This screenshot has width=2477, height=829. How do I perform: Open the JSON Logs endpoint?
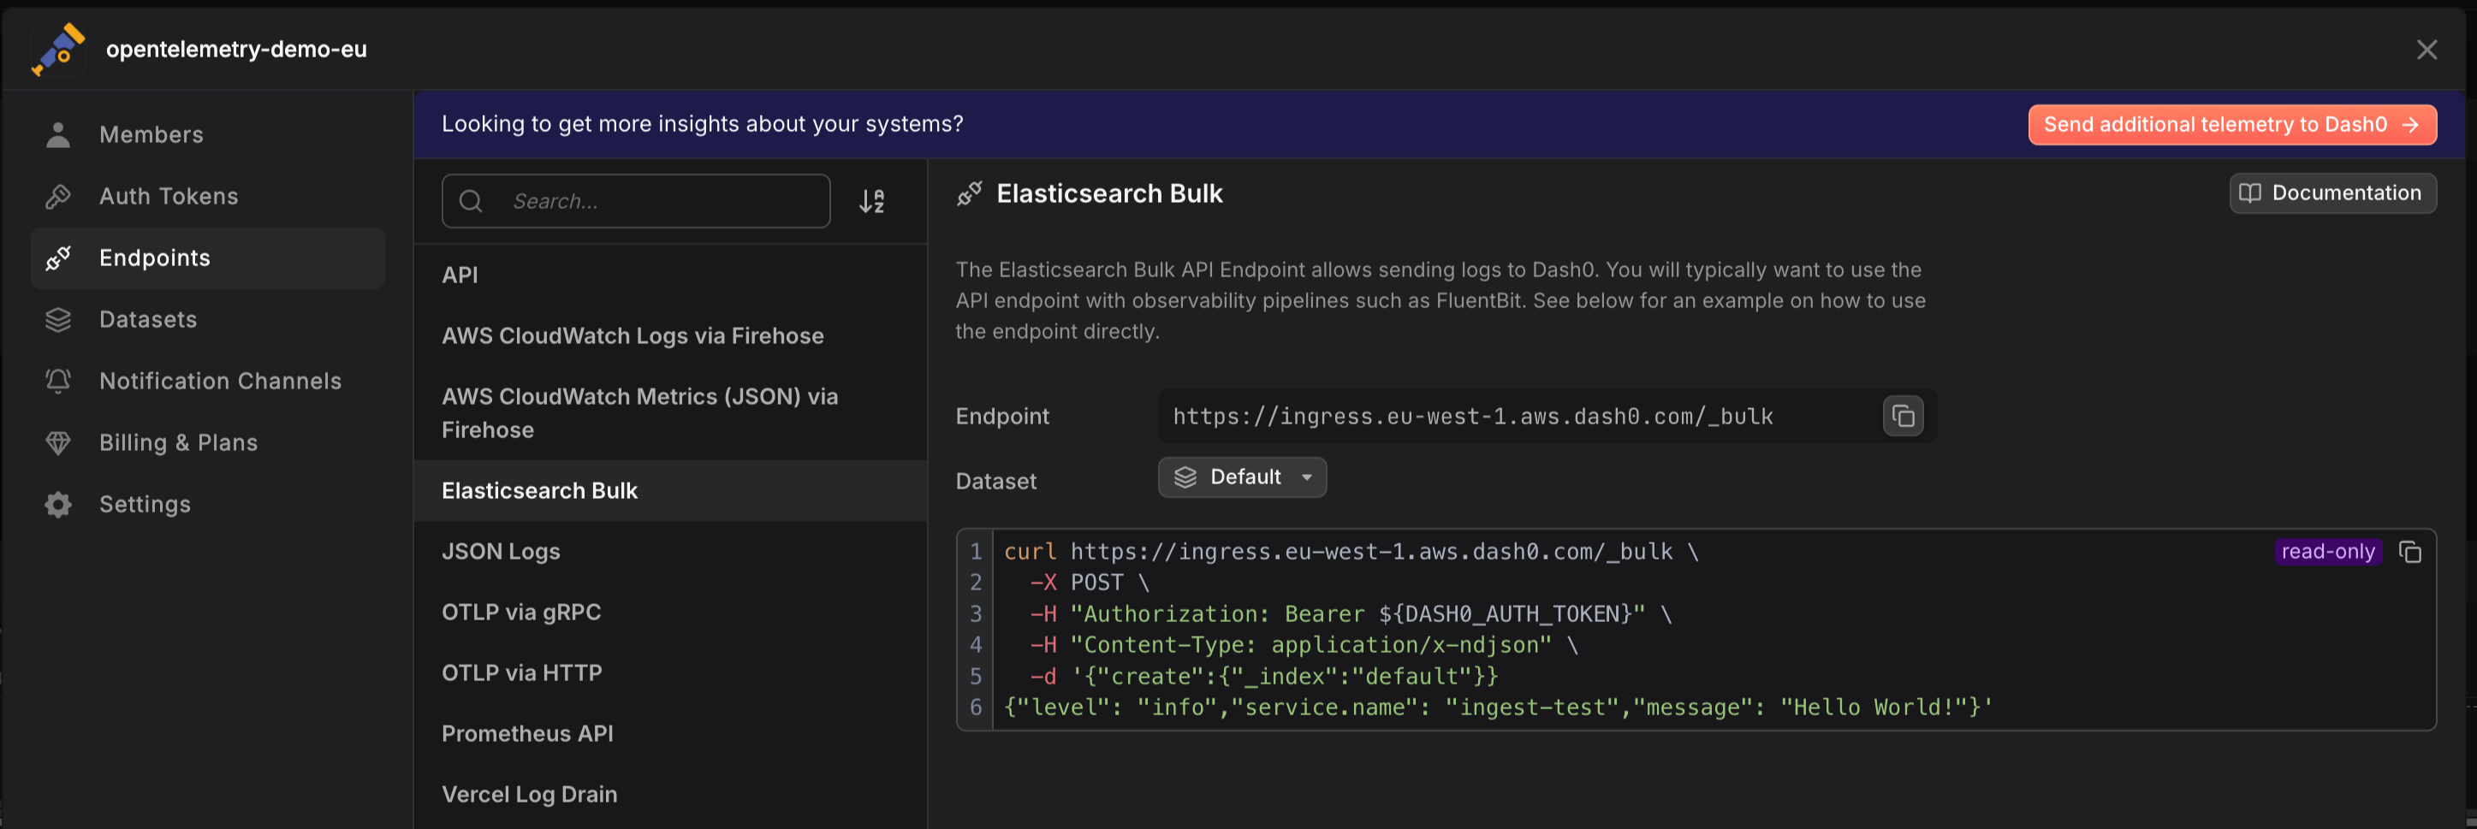pyautogui.click(x=670, y=552)
